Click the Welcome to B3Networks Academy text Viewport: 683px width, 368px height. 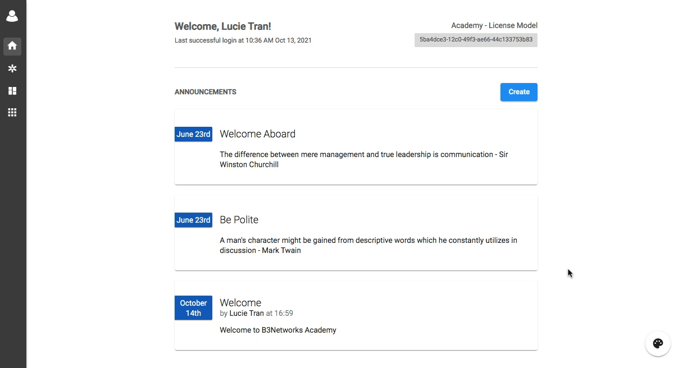(x=277, y=330)
